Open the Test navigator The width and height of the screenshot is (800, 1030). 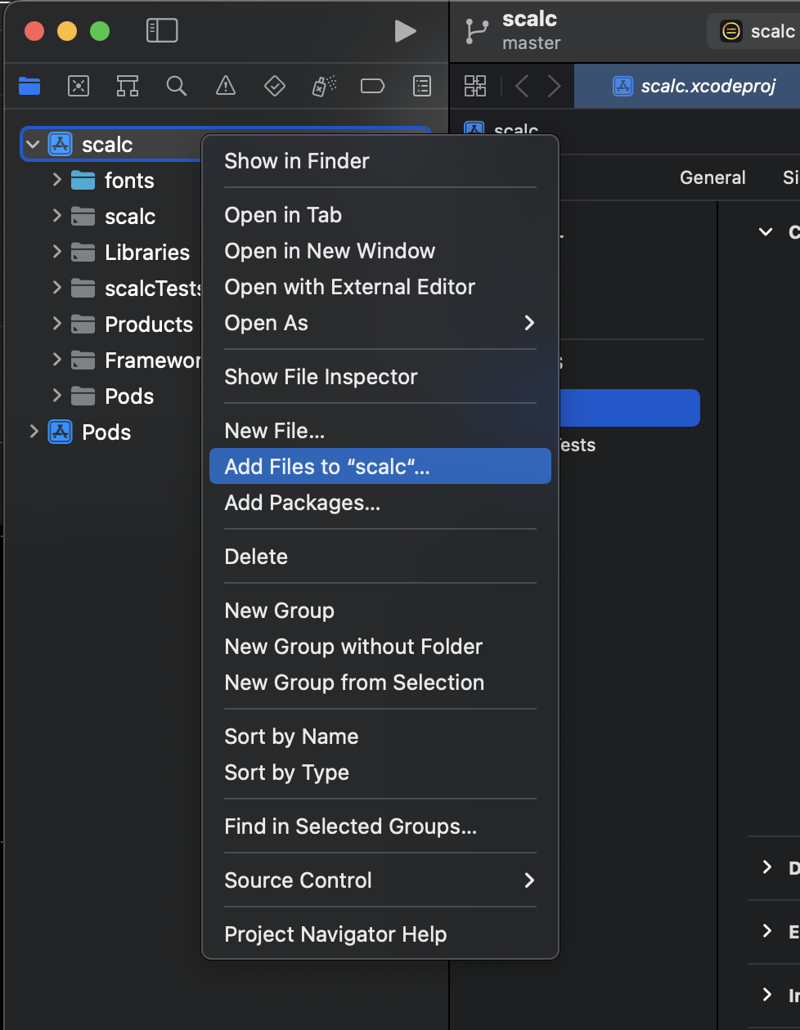[275, 86]
